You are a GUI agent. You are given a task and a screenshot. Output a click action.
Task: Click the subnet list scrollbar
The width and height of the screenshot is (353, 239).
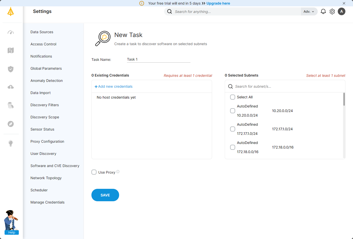tap(344, 99)
